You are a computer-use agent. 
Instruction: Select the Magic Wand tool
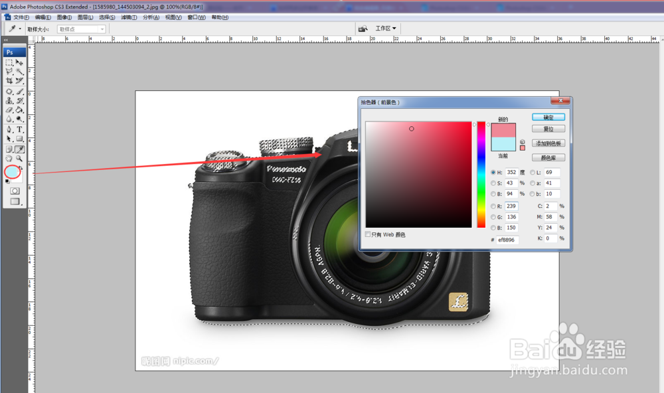click(x=19, y=72)
